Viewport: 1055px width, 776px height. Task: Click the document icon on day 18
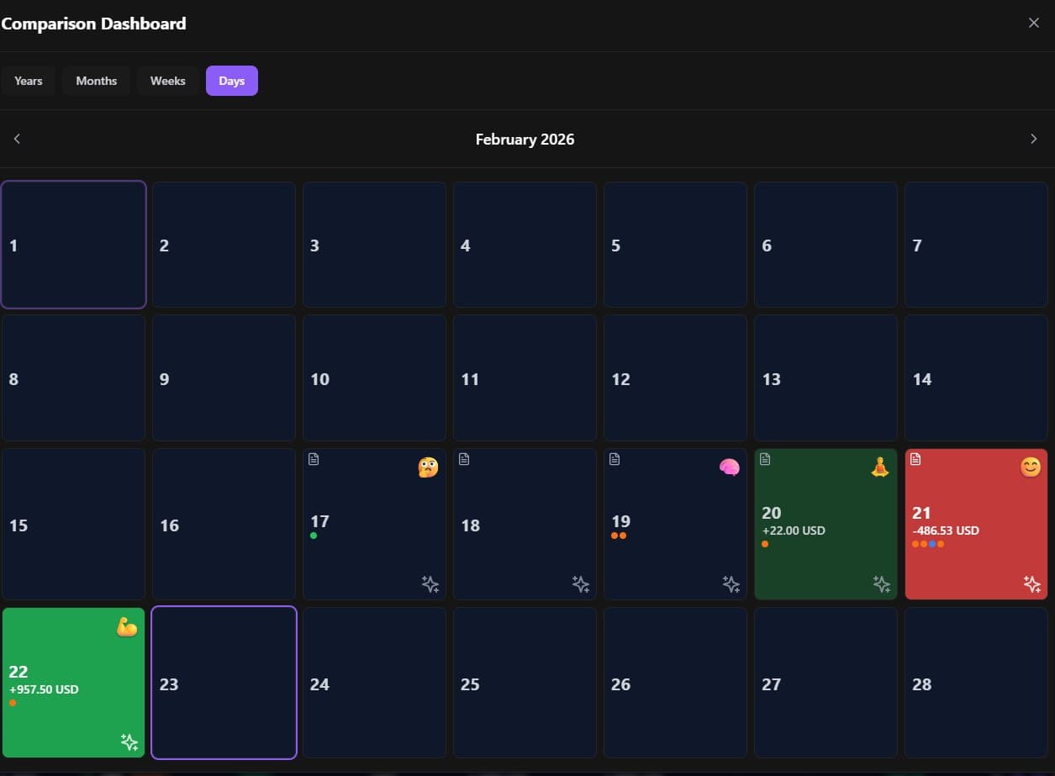pos(464,459)
